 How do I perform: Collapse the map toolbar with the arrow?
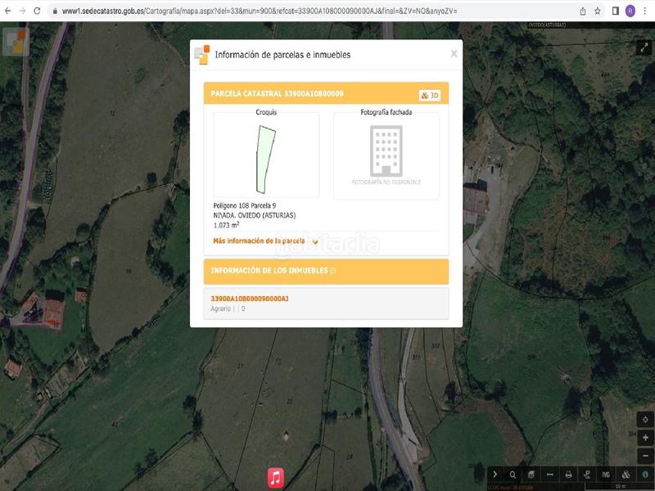(495, 475)
